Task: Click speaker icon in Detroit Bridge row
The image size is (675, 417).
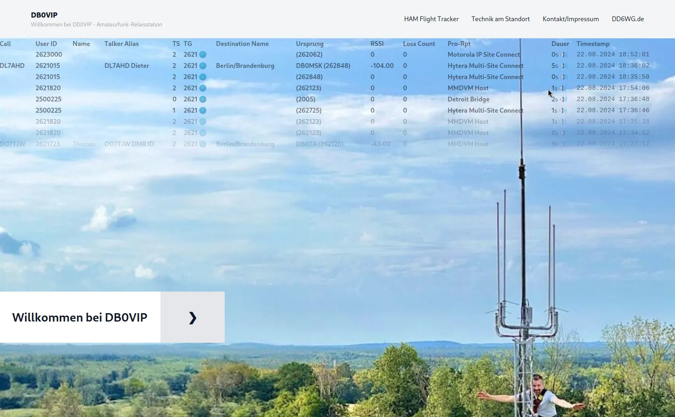Action: 564,99
